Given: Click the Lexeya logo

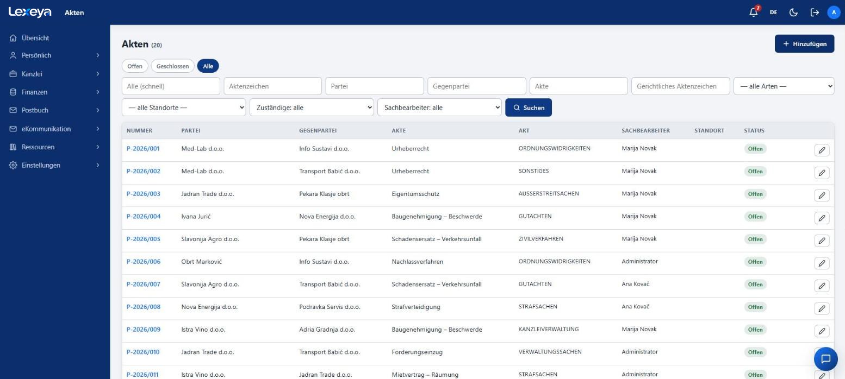Looking at the screenshot, I should pyautogui.click(x=30, y=12).
